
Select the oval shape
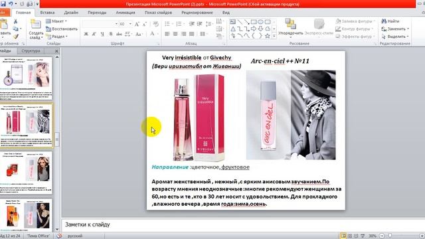261,22
